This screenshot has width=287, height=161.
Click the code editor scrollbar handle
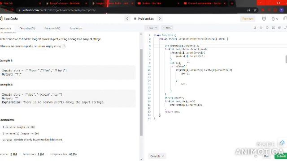[x=286, y=59]
